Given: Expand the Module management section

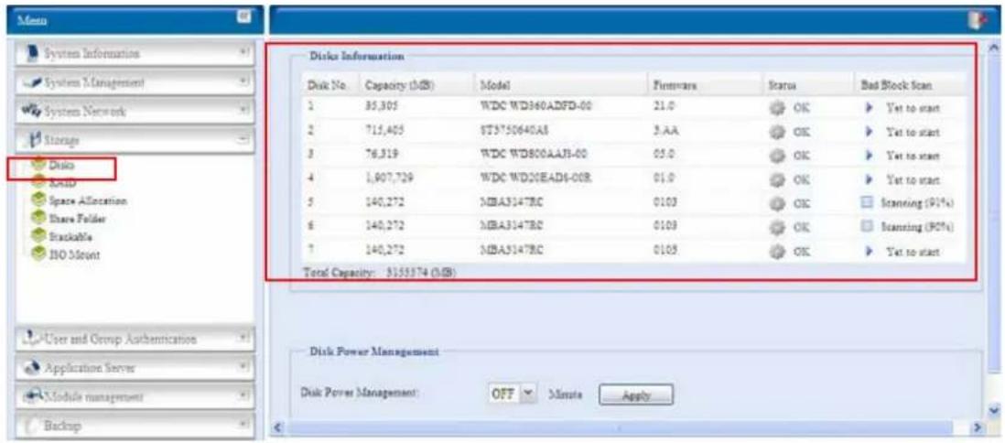Looking at the screenshot, I should coord(243,397).
